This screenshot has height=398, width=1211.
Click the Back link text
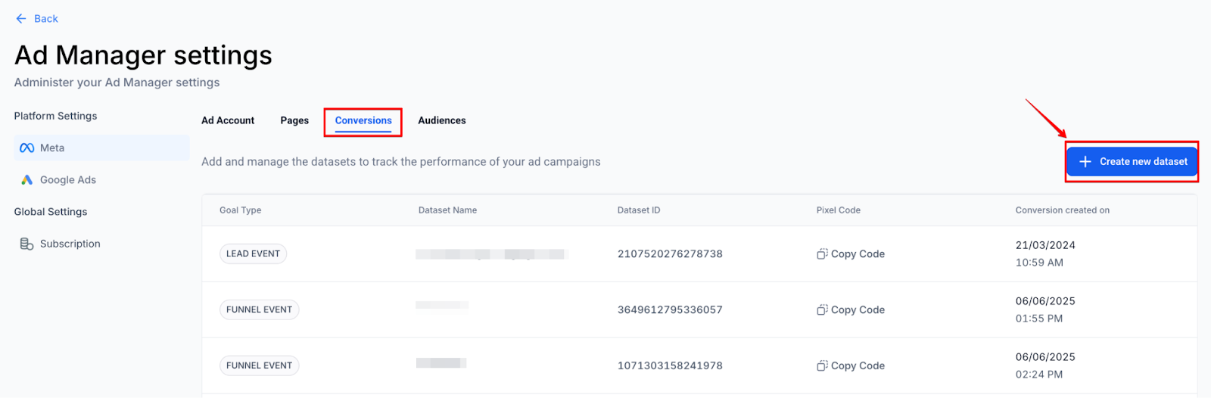46,19
